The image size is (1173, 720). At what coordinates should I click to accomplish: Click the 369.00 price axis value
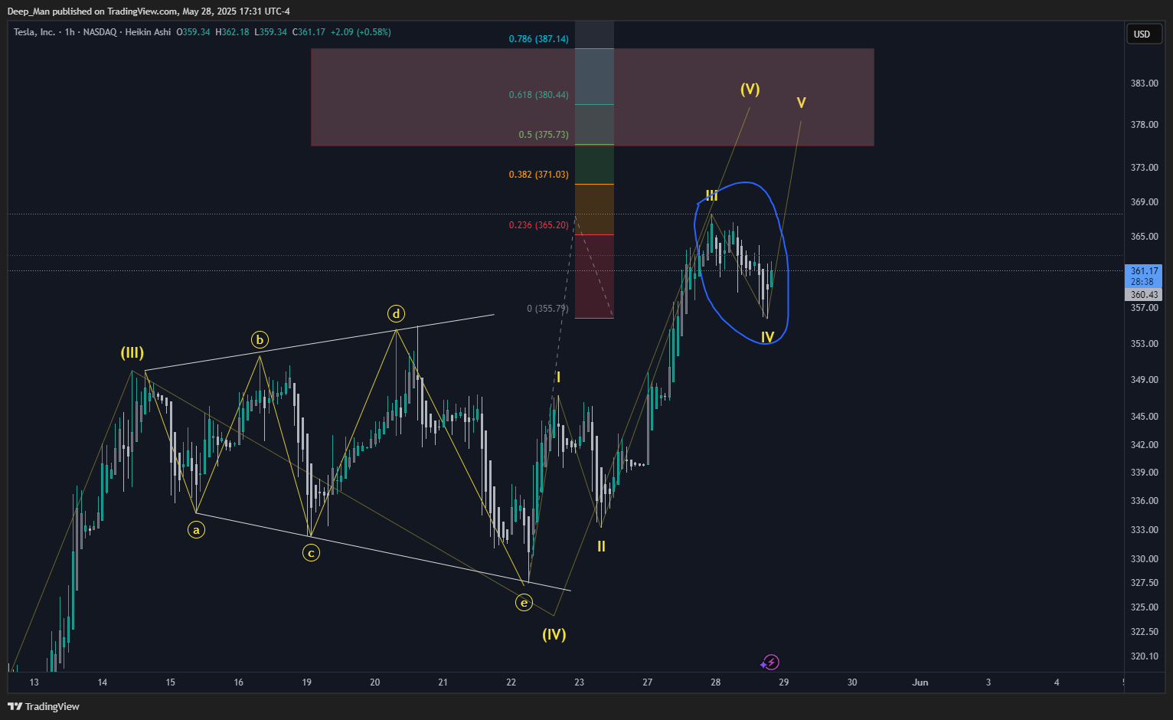[1145, 202]
